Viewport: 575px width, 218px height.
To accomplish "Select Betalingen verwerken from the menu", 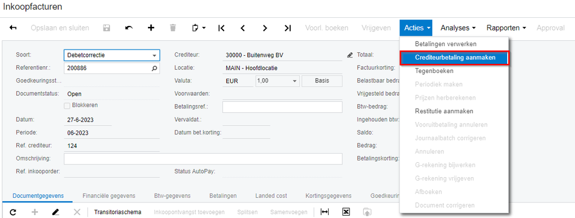I will pos(445,44).
